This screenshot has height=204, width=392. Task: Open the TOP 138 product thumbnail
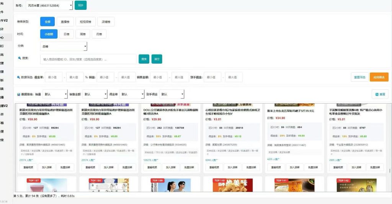click(109, 185)
